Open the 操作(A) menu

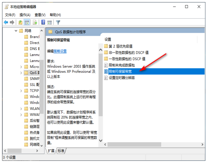click(25, 15)
